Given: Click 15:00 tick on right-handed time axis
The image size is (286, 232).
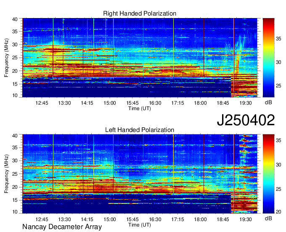Looking at the screenshot, I should [110, 103].
